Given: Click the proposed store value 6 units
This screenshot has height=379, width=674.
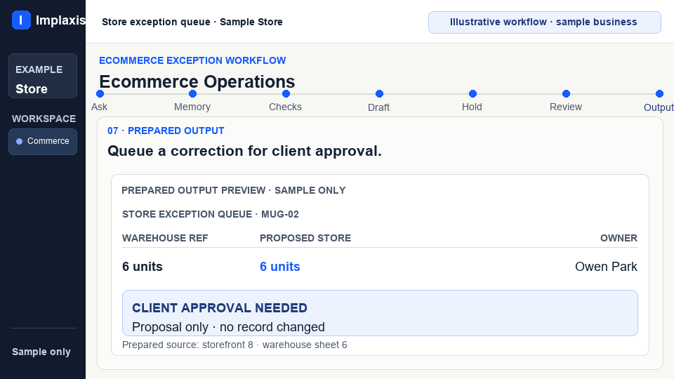Looking at the screenshot, I should tap(280, 267).
